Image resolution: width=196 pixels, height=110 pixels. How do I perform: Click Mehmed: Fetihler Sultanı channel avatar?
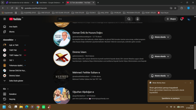click(62, 77)
